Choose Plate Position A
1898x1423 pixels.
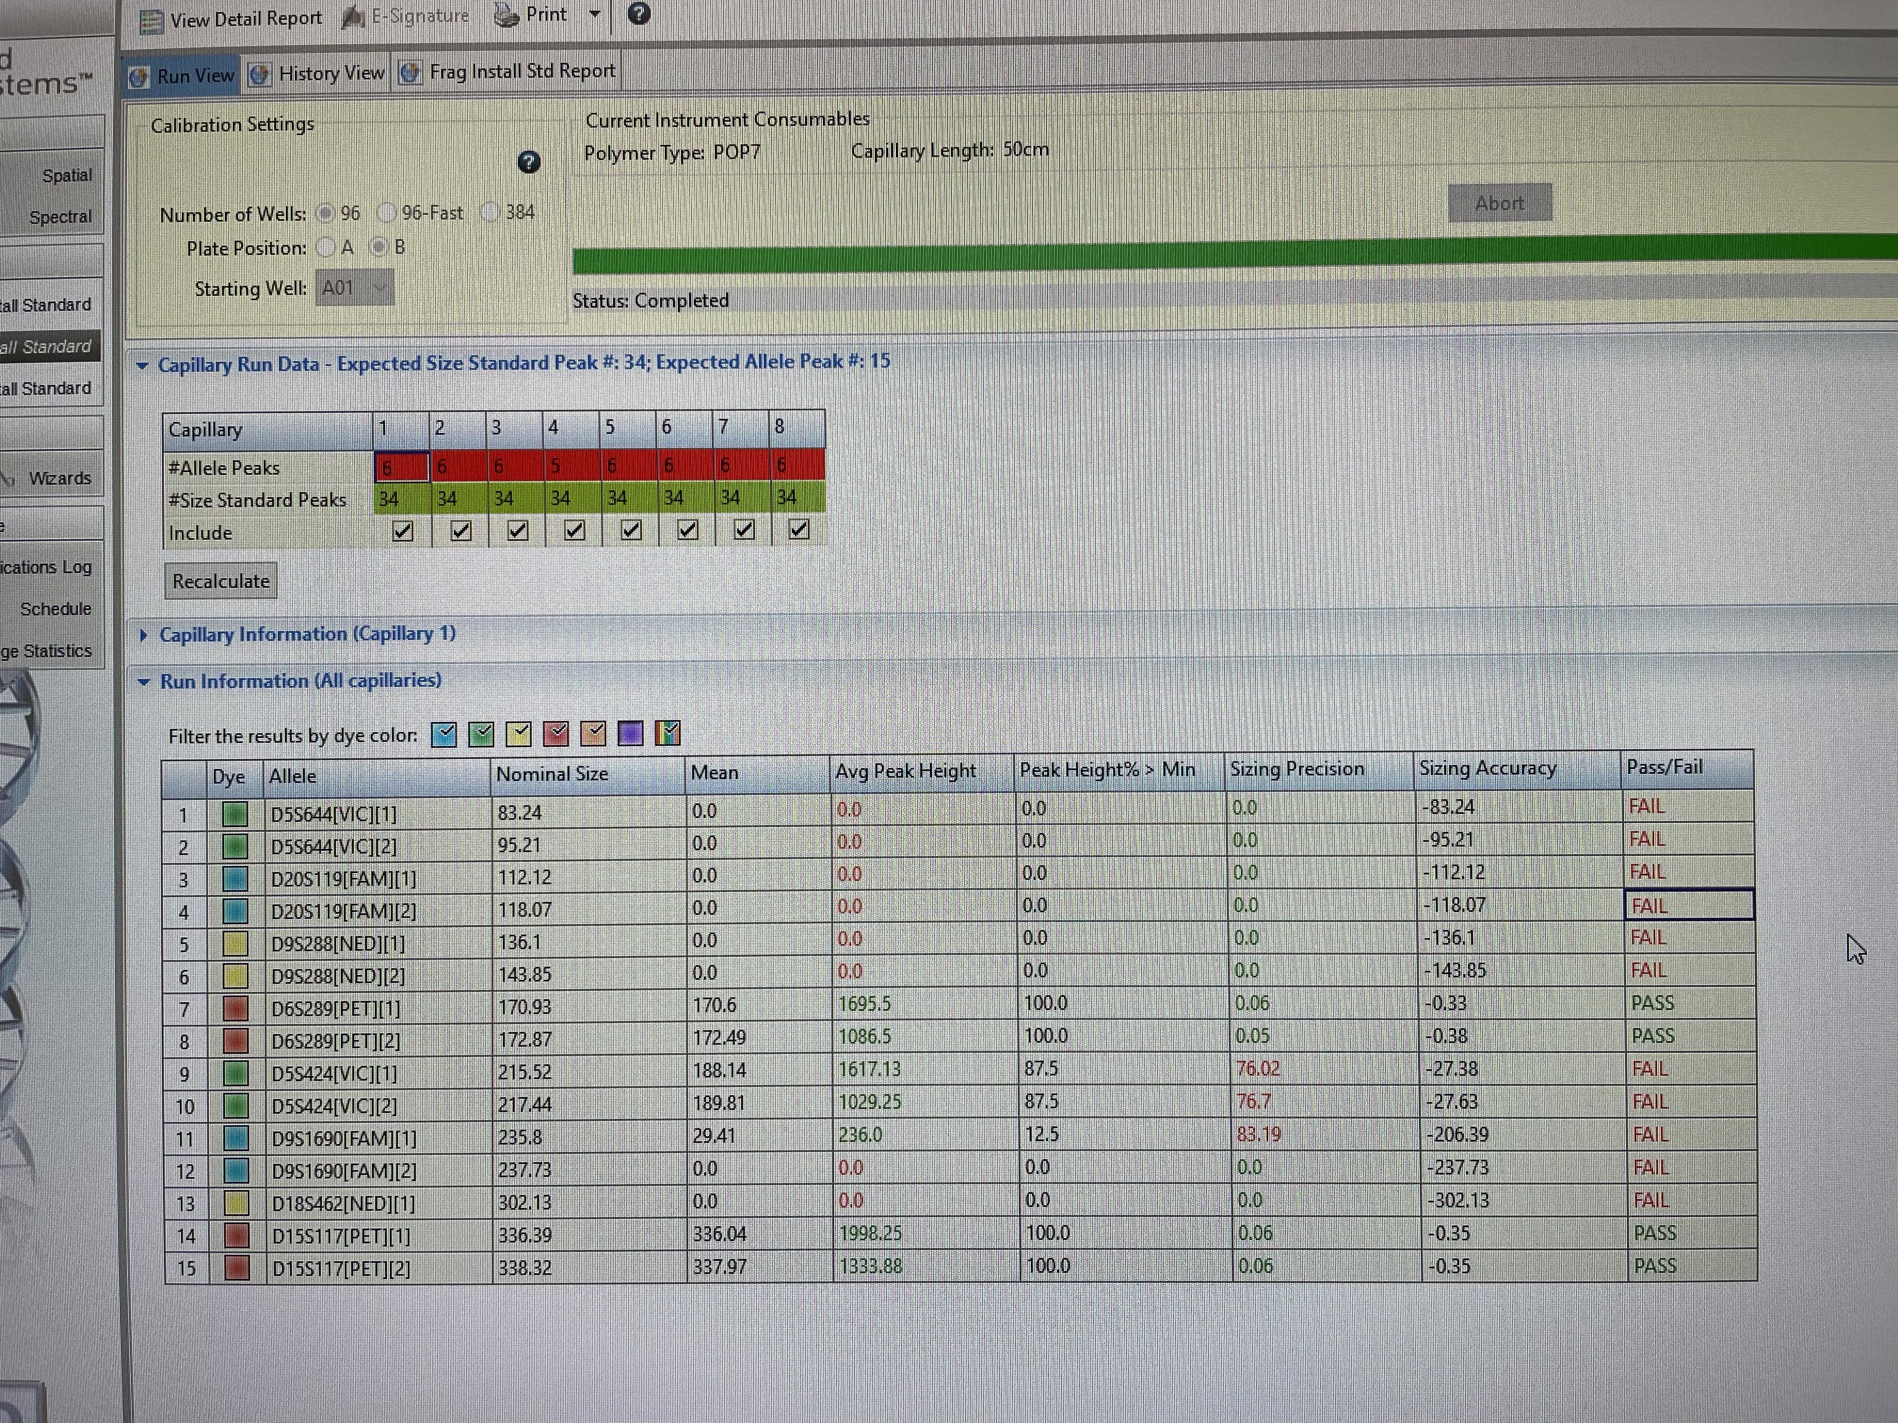(x=325, y=248)
